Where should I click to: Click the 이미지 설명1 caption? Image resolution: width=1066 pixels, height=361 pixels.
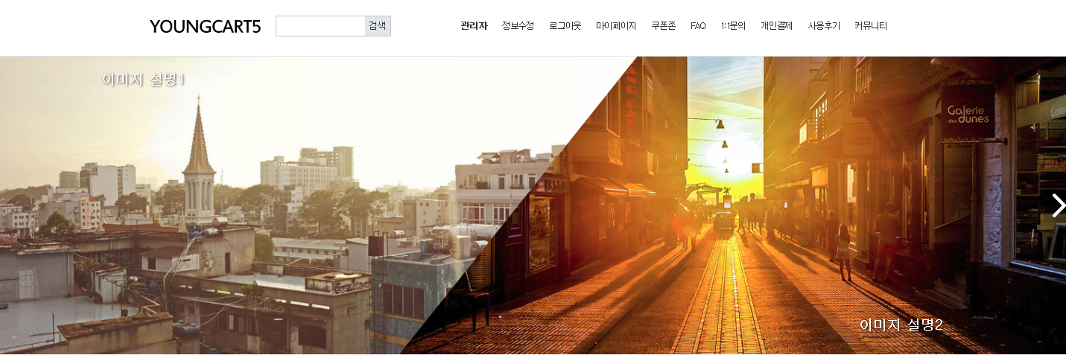coord(143,80)
